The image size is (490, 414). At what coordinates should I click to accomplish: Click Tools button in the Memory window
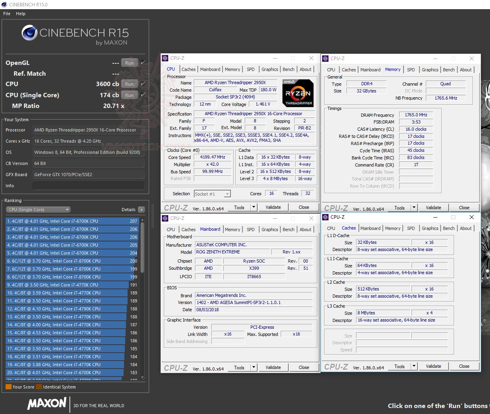[399, 208]
